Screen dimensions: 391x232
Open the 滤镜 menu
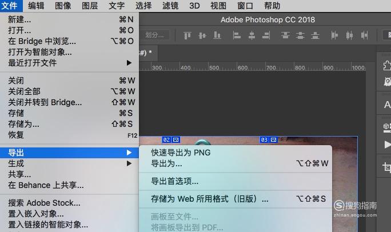[x=170, y=6]
